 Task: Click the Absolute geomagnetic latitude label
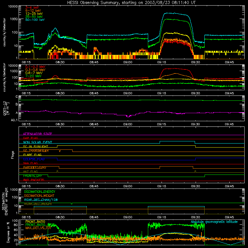pyautogui.click(x=214, y=222)
